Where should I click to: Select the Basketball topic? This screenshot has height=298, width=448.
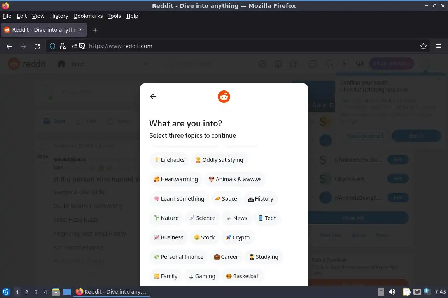(x=243, y=276)
